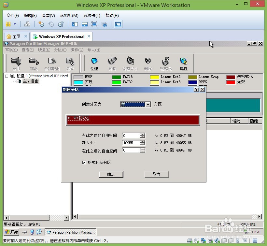This screenshot has height=246, width=267.
Task: Click the console view toolbar icon
Action: pyautogui.click(x=118, y=24)
